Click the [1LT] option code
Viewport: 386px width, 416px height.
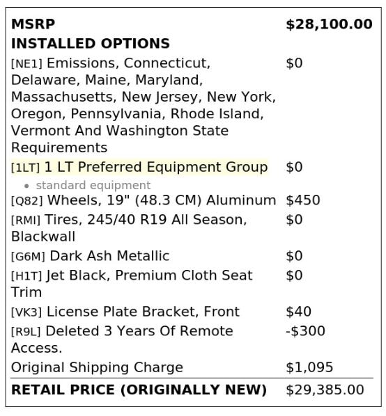[25, 168]
